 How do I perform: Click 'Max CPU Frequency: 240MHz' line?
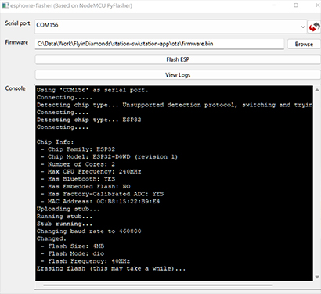91,172
